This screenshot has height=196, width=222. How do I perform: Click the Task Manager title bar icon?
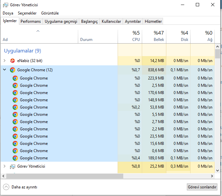point(5,5)
